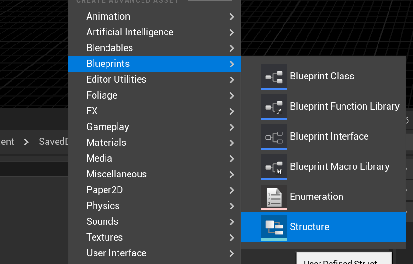Expand the Miscellaneous row arrow
The height and width of the screenshot is (264, 413).
(232, 175)
